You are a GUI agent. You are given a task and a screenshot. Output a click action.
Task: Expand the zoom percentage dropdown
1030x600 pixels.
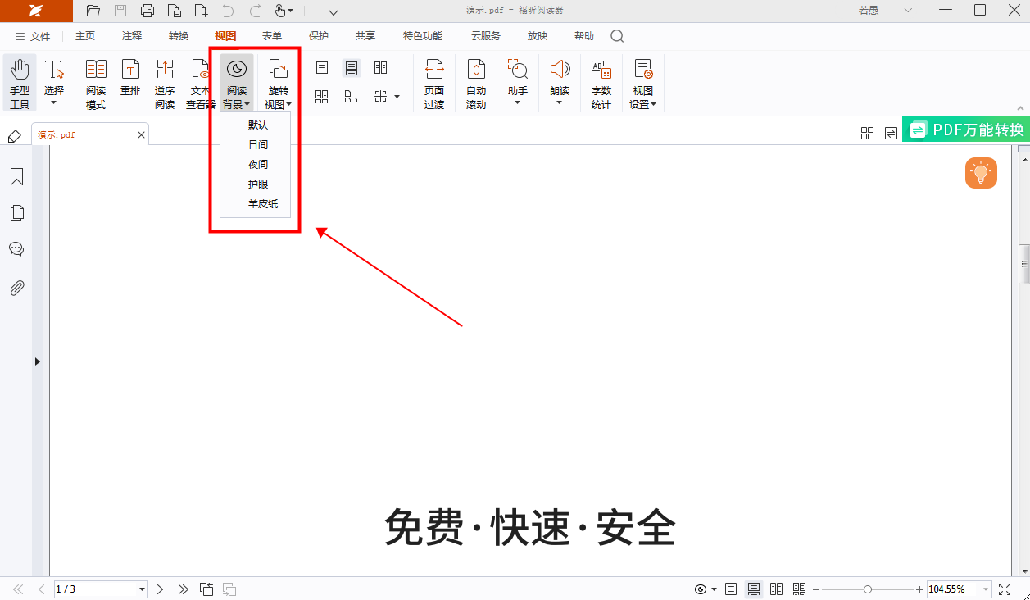coord(986,589)
